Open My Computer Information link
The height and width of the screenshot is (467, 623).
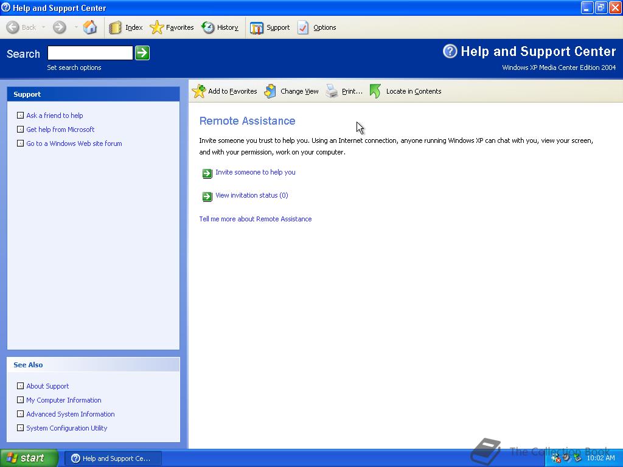pyautogui.click(x=63, y=400)
